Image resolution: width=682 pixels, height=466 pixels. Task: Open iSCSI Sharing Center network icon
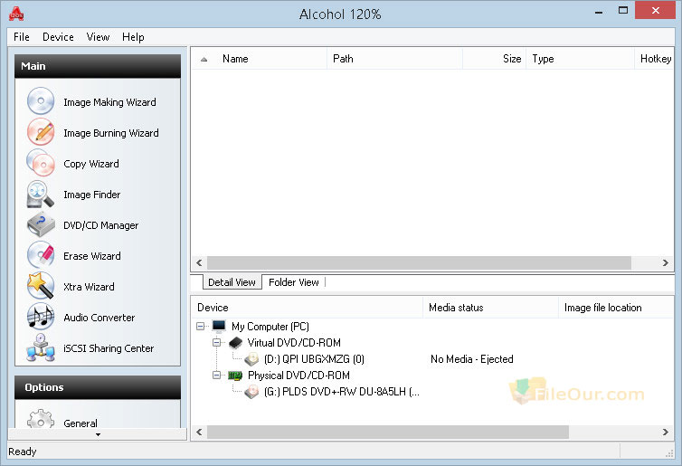click(x=41, y=347)
